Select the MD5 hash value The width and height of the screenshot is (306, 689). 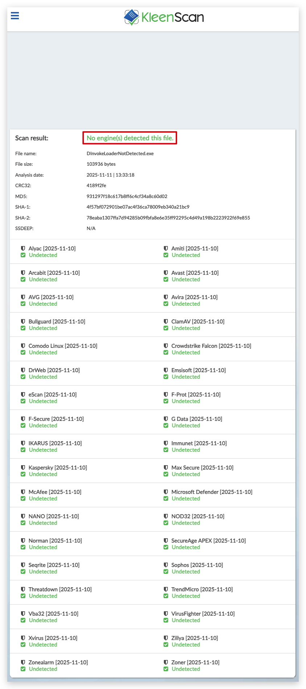point(127,197)
